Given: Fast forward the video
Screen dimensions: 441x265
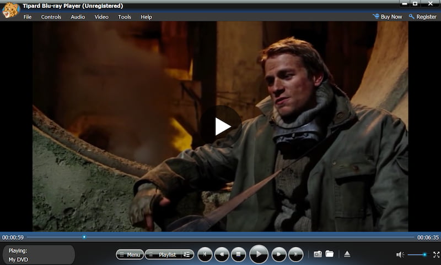Looking at the screenshot, I should pos(279,255).
